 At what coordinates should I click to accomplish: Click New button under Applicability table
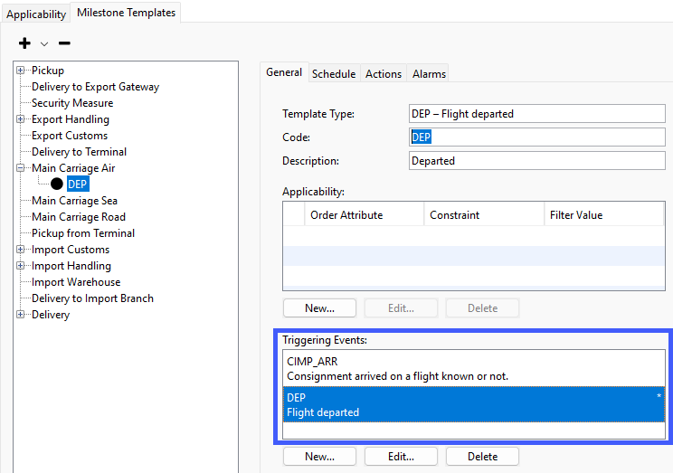coord(319,308)
